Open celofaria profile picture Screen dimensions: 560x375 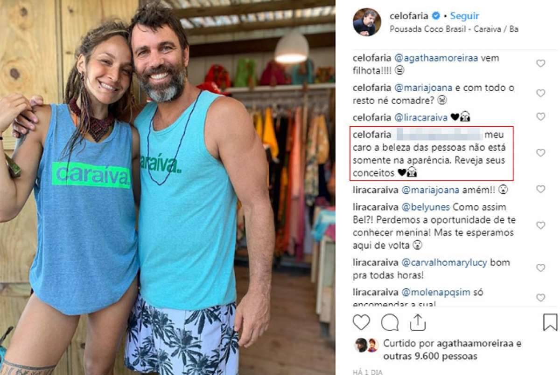click(x=367, y=22)
